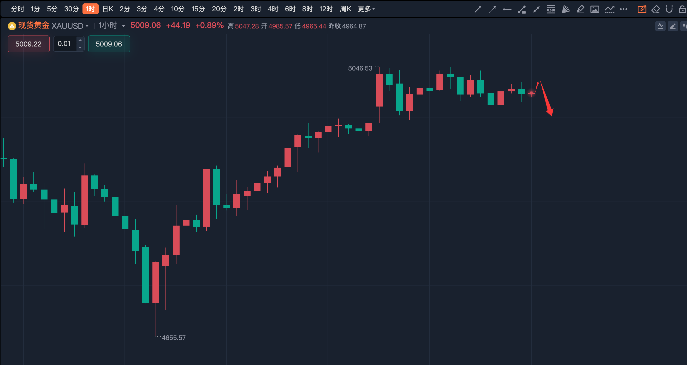Viewport: 687px width, 365px height.
Task: Select the fan lines drawing tool
Action: pyautogui.click(x=566, y=9)
